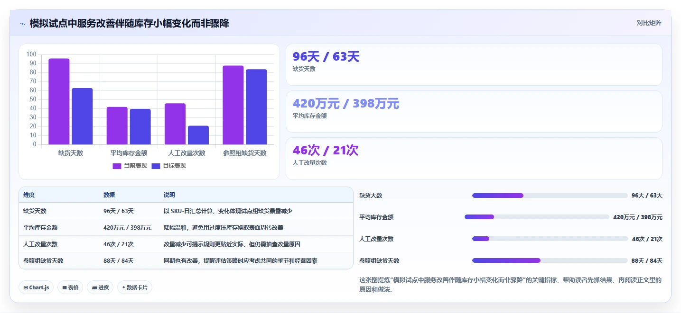
Task: Click the icon before the panel title
Action: (22, 24)
